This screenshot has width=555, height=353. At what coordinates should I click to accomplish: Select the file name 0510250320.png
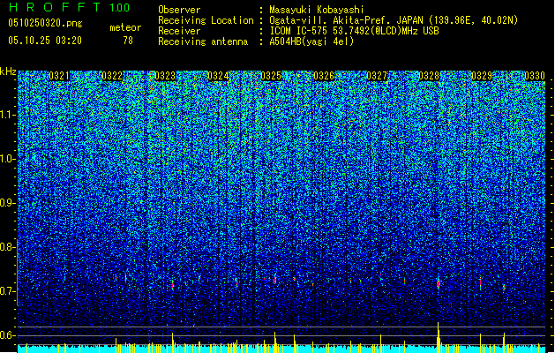pyautogui.click(x=45, y=23)
